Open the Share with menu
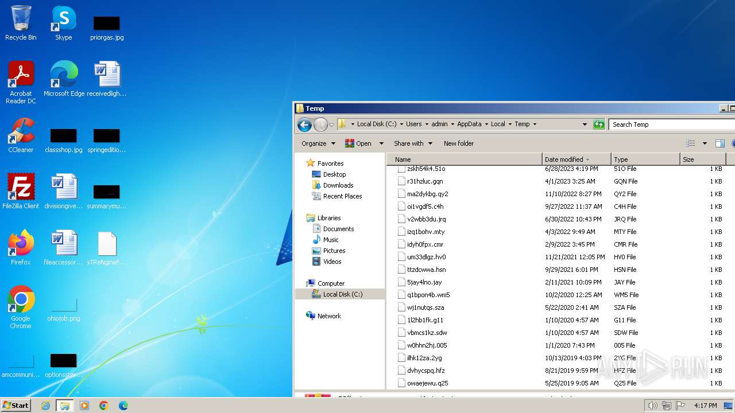 pos(413,143)
